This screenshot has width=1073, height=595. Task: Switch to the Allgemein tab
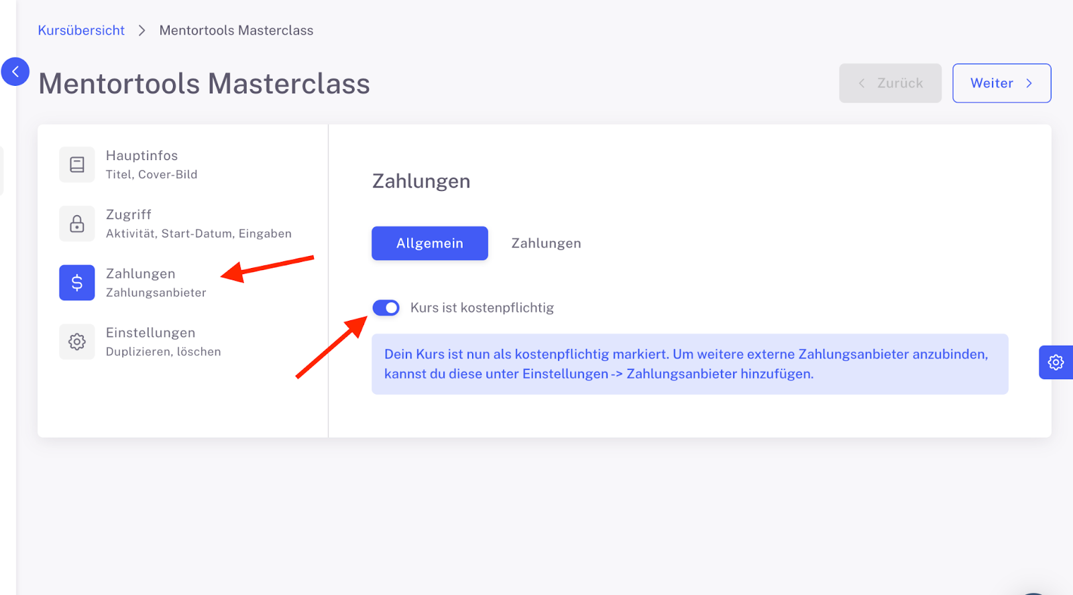[430, 243]
